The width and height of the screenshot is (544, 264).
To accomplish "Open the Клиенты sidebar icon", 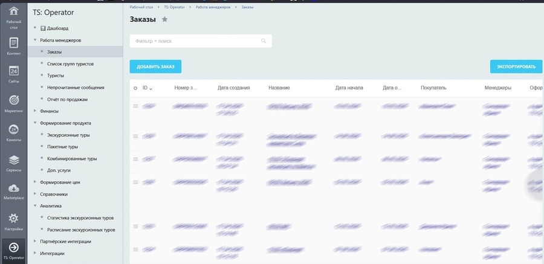I will pos(13,130).
